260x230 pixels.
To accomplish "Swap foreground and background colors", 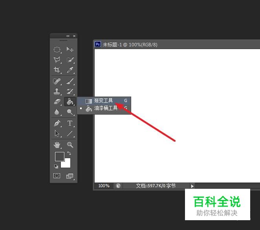I will pyautogui.click(x=69, y=153).
